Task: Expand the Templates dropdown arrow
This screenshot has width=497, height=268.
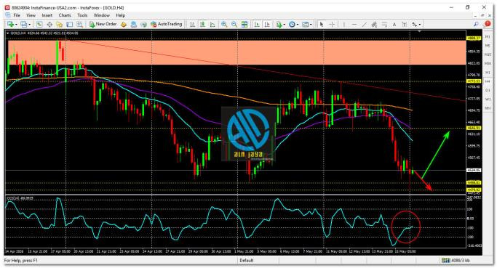Action: coord(311,25)
